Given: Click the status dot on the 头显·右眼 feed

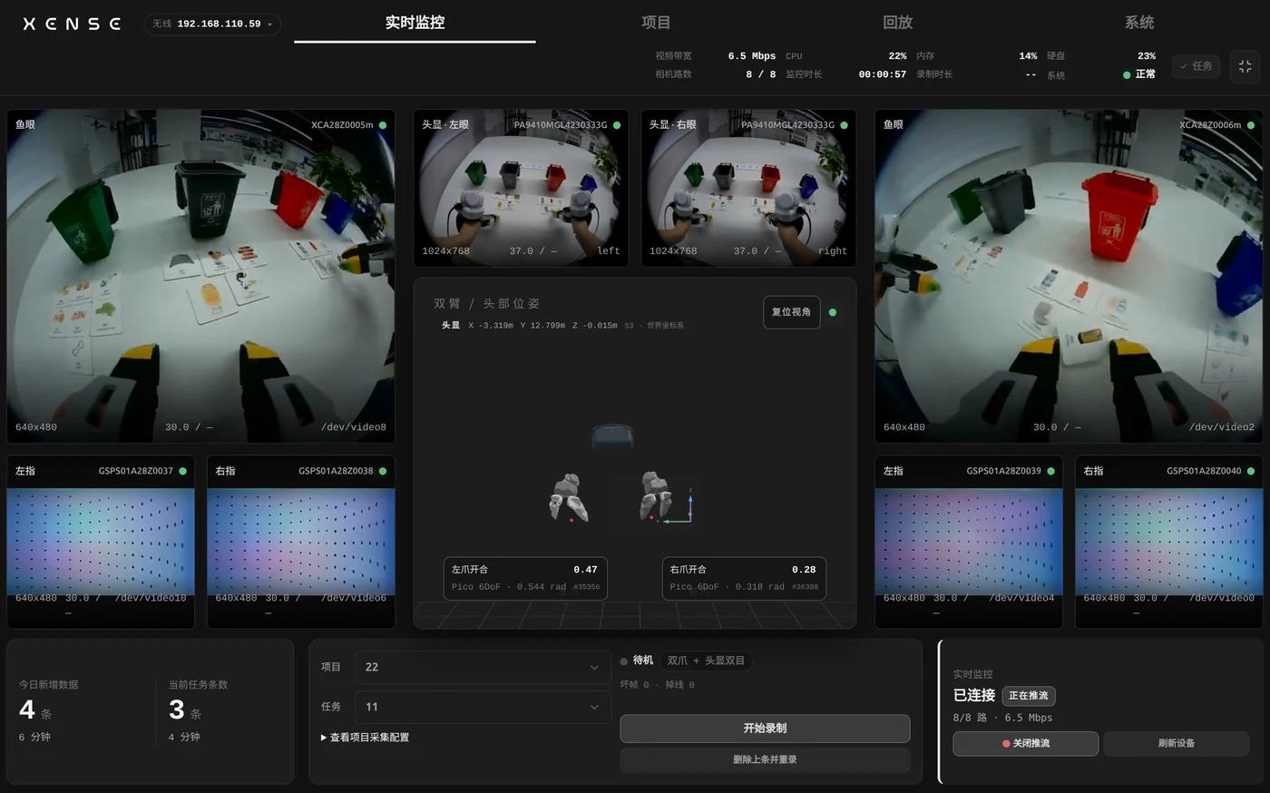Looking at the screenshot, I should (x=844, y=125).
